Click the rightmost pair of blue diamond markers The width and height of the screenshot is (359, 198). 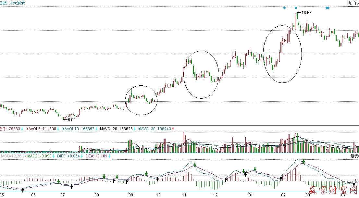click(328, 8)
